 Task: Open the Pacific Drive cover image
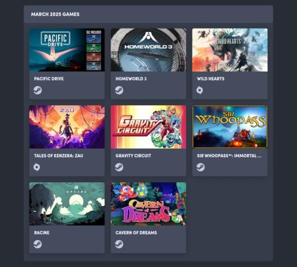67,50
